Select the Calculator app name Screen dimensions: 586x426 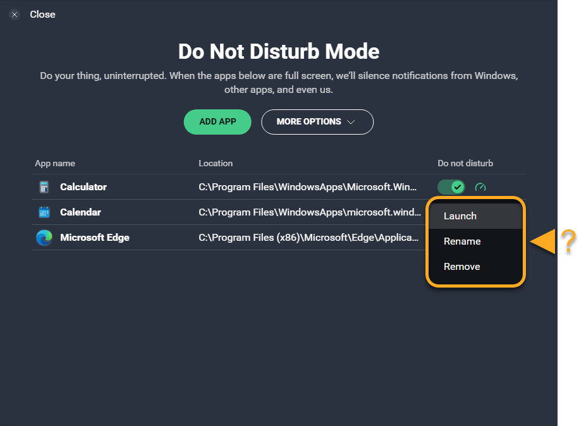[x=83, y=187]
